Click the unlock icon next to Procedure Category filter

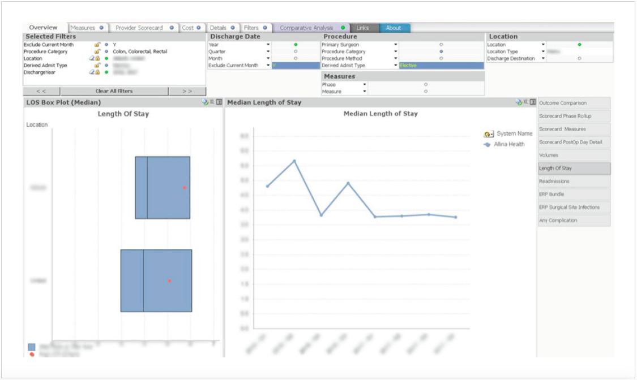(x=97, y=51)
